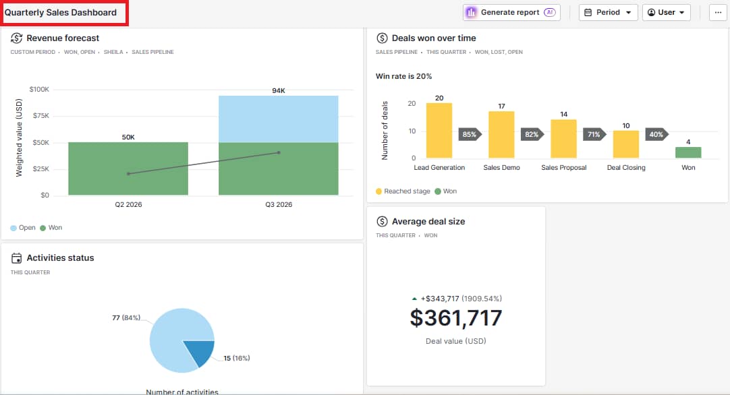Click the person icon in User button
This screenshot has height=395, width=730.
click(x=651, y=13)
